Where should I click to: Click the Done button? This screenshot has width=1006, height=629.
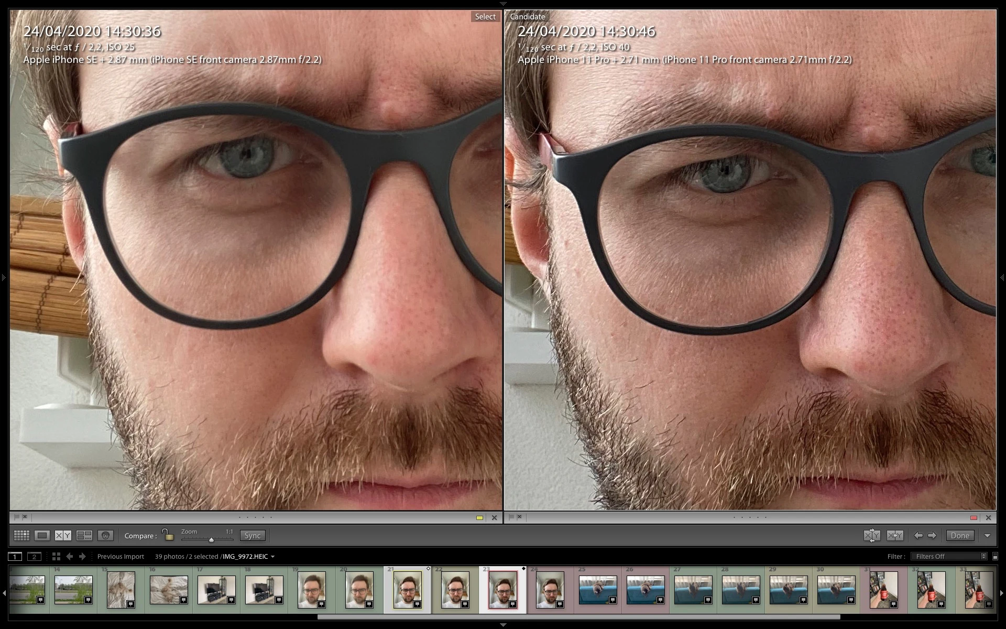tap(960, 535)
